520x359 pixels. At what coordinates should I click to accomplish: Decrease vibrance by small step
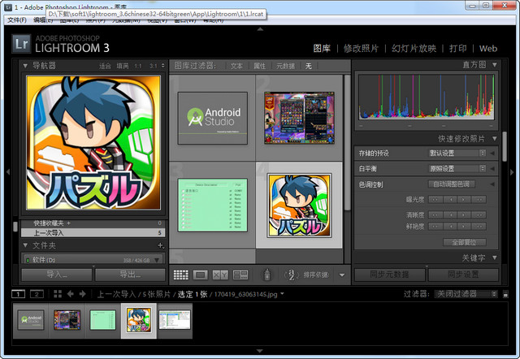[450, 227]
